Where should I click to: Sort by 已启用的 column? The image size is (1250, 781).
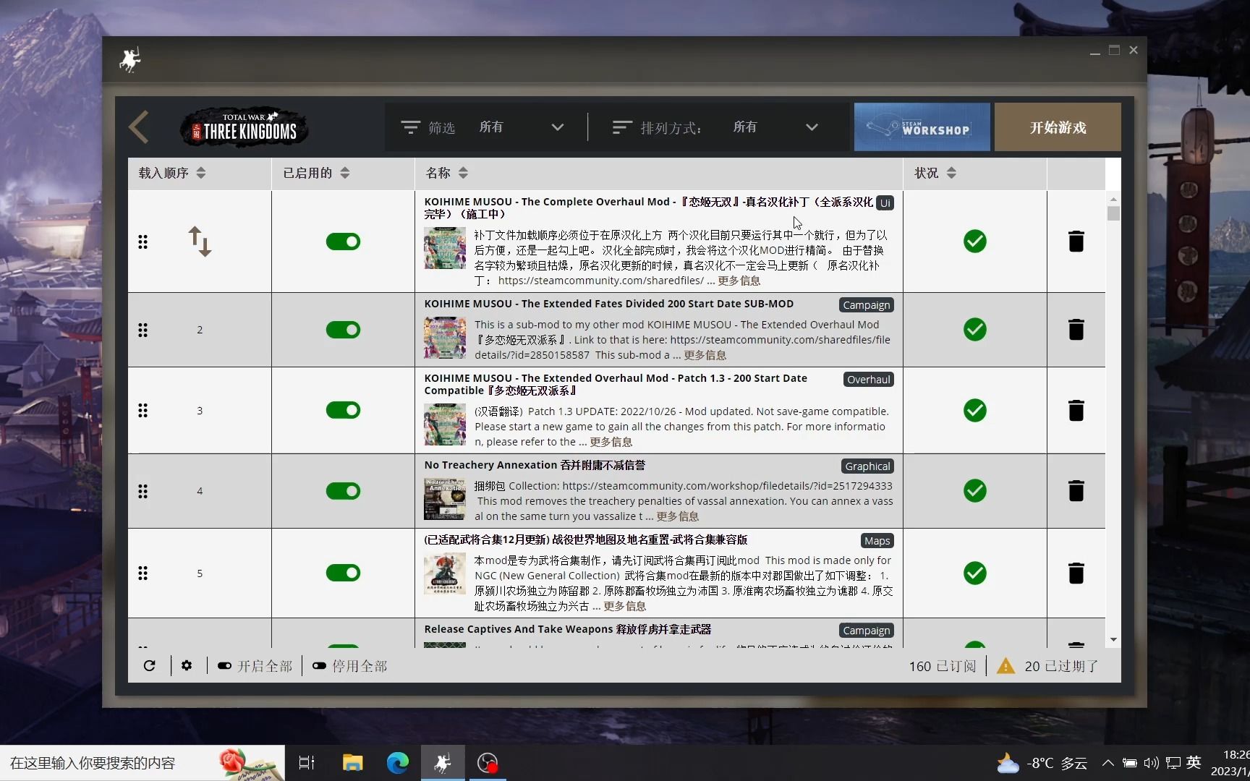point(316,173)
